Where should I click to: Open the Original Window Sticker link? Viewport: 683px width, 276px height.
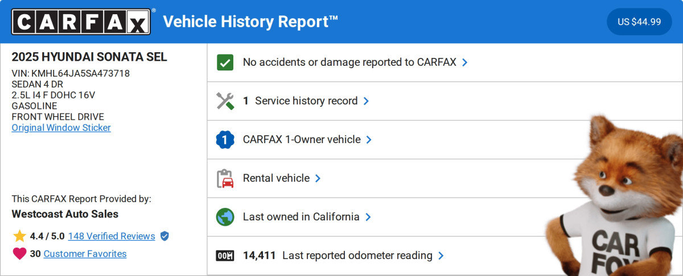click(x=61, y=128)
